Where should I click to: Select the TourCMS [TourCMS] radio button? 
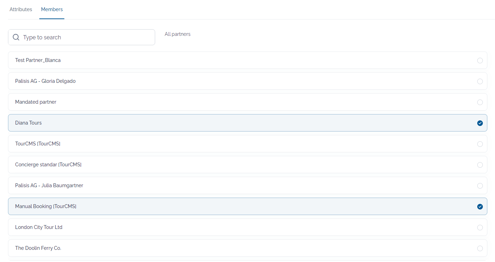[x=480, y=144]
